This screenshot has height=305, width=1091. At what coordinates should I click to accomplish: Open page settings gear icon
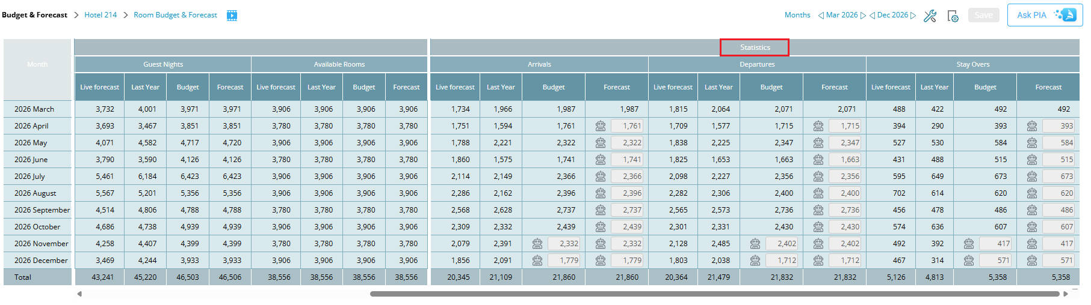(953, 16)
